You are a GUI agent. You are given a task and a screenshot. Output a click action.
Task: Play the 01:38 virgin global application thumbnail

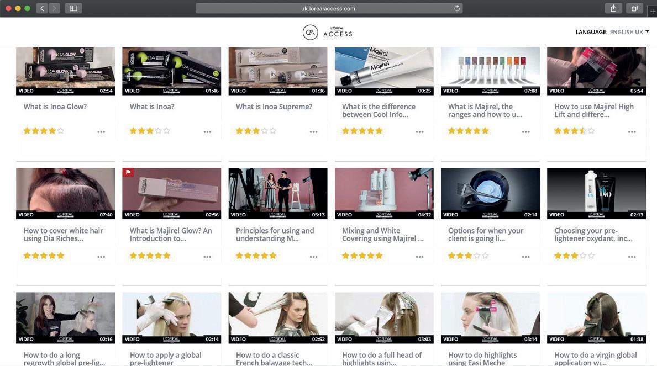[596, 318]
